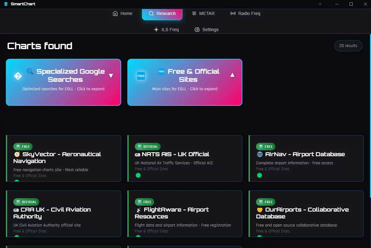371x248 pixels.
Task: Click the green status dot on AirNav card
Action: click(259, 175)
